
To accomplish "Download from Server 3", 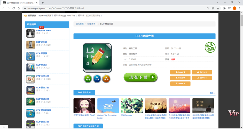I will click(x=202, y=72).
